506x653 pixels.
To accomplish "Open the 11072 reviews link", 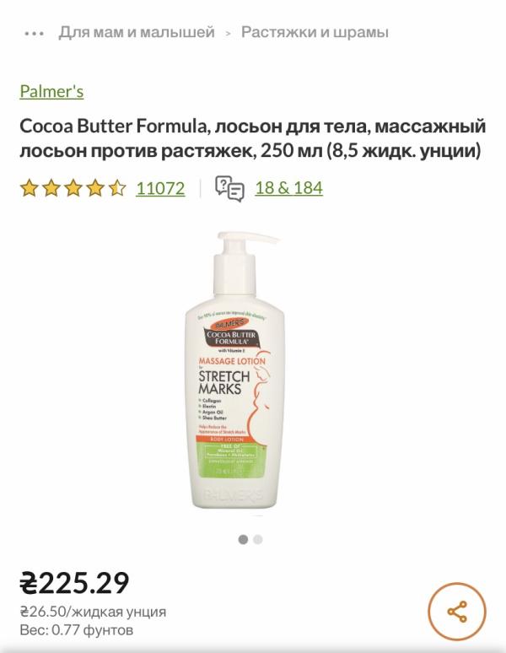I will tap(160, 188).
